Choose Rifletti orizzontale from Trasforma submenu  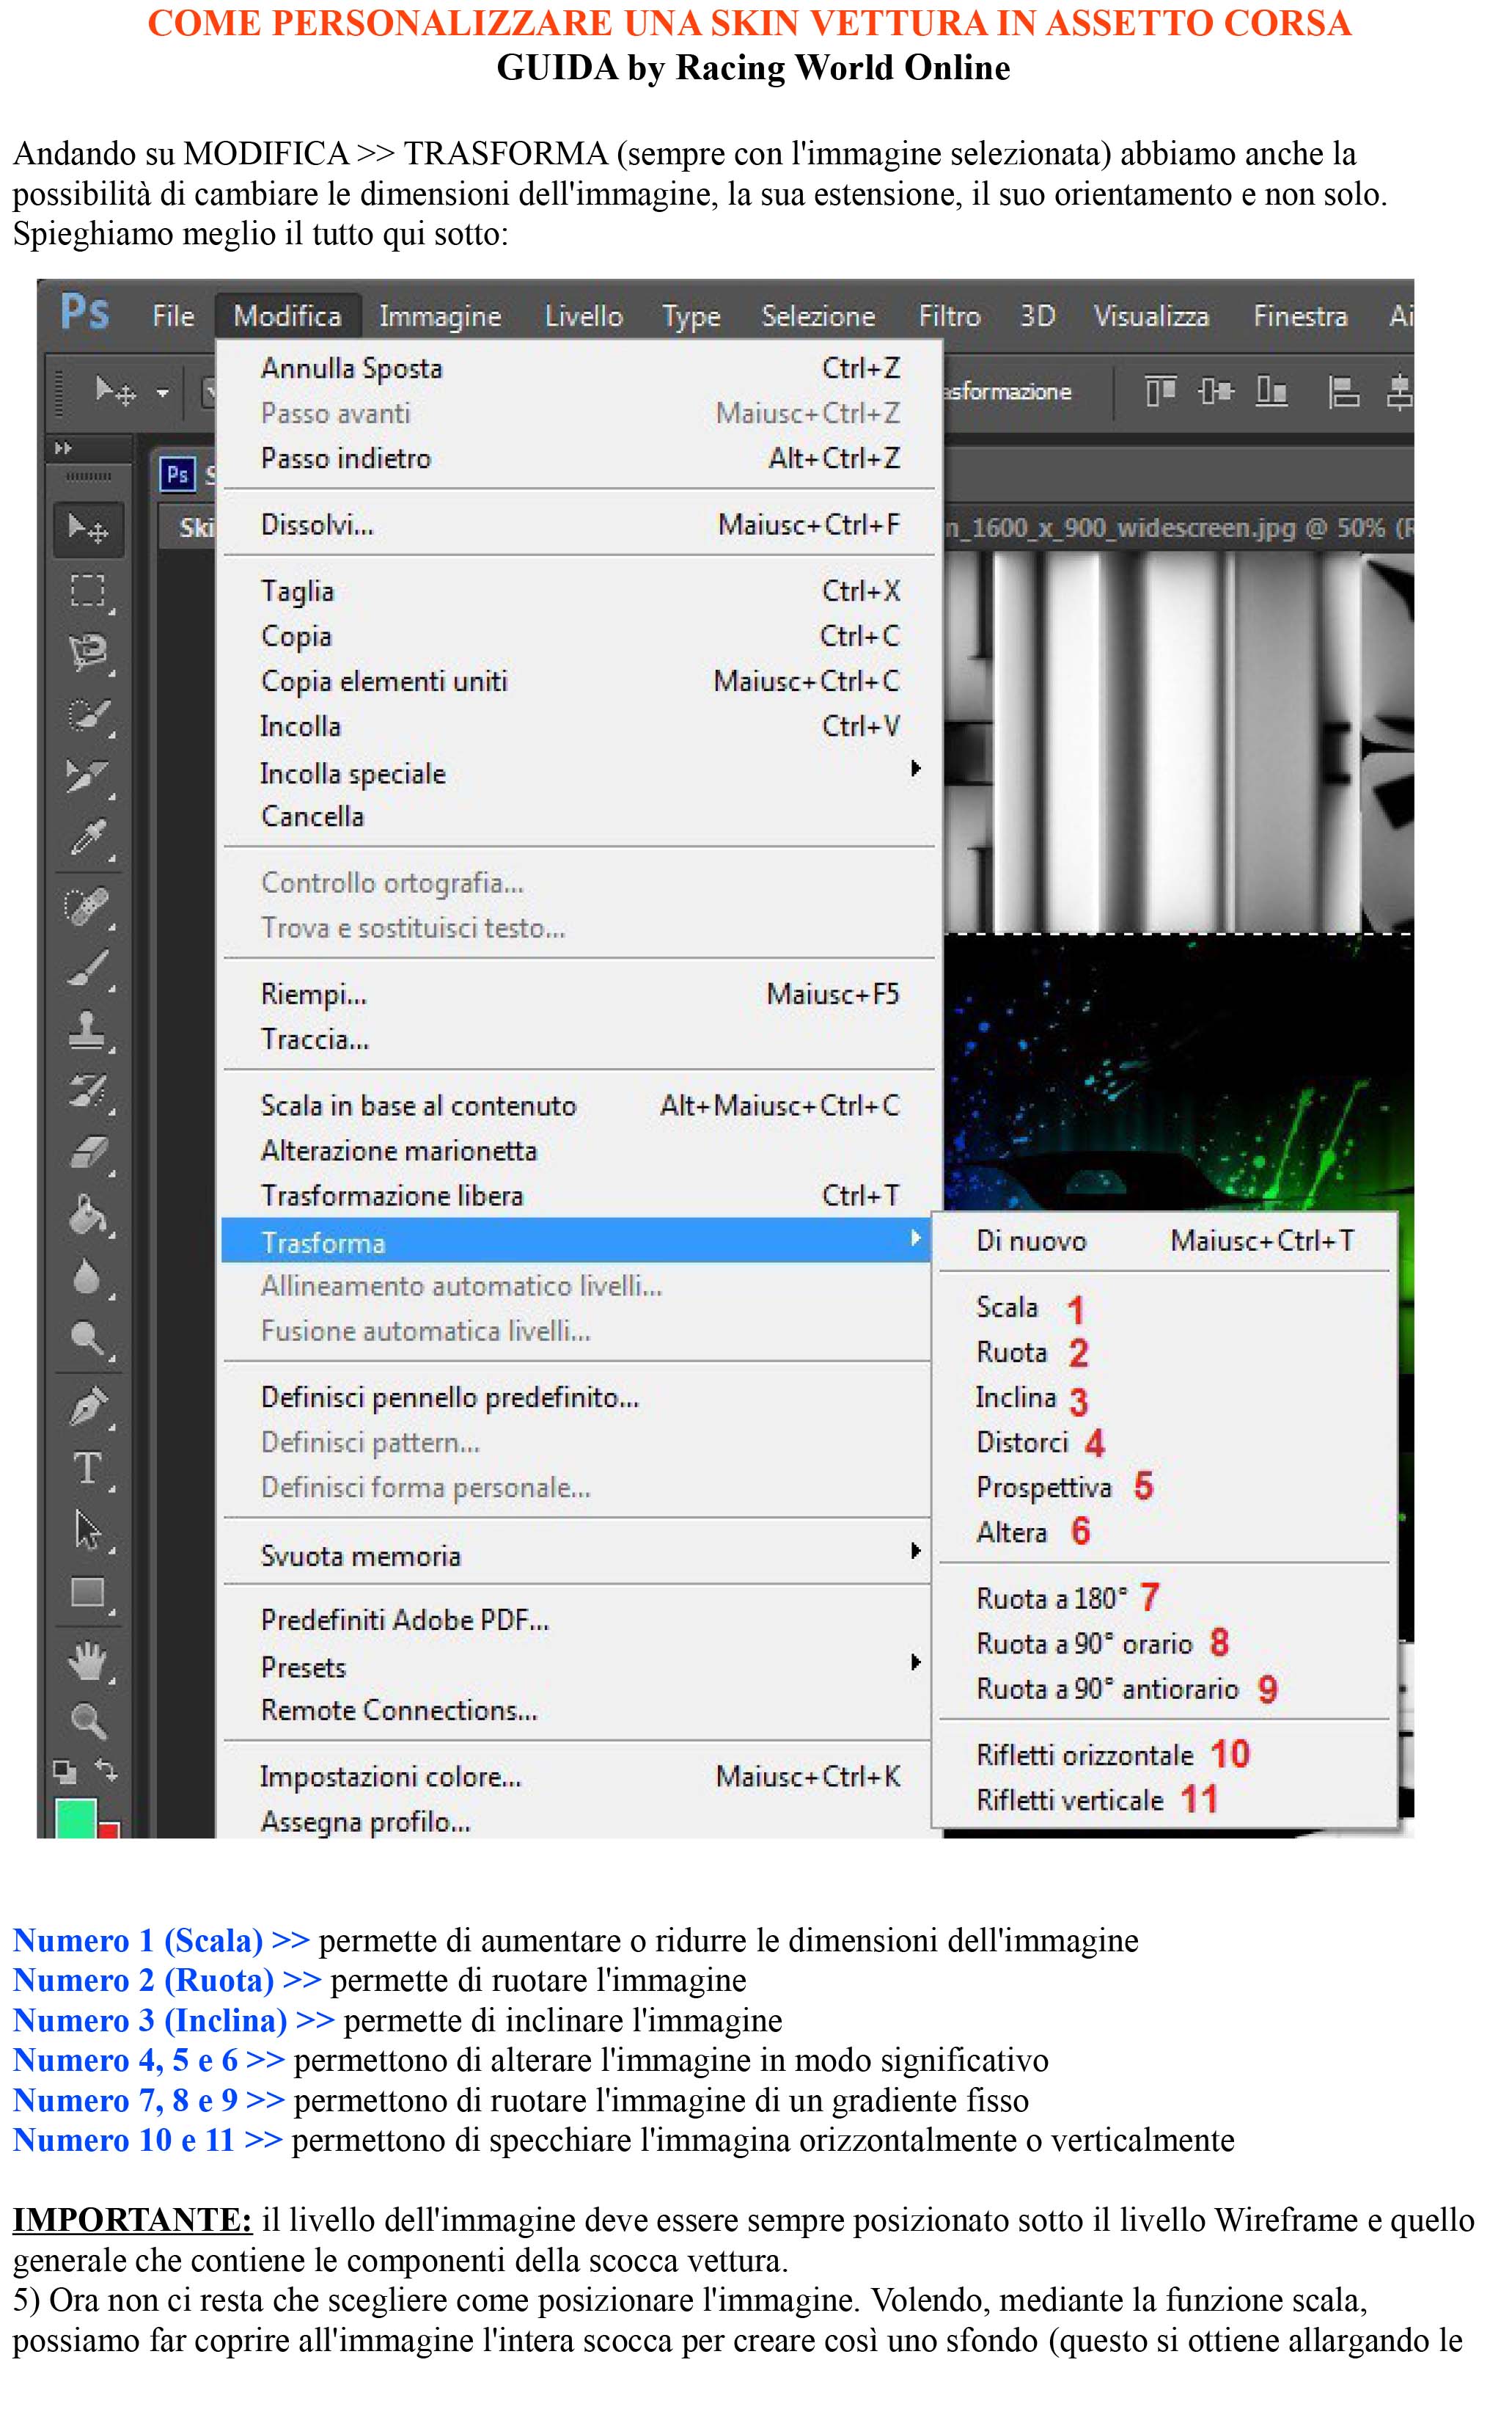coord(1085,1755)
